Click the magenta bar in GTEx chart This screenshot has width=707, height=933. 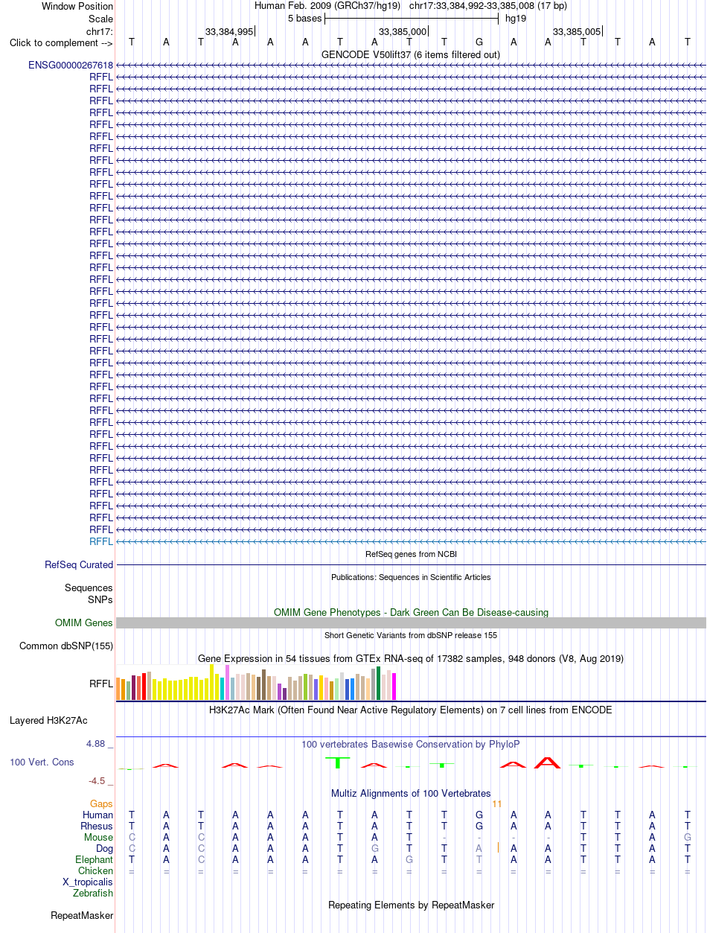point(394,686)
